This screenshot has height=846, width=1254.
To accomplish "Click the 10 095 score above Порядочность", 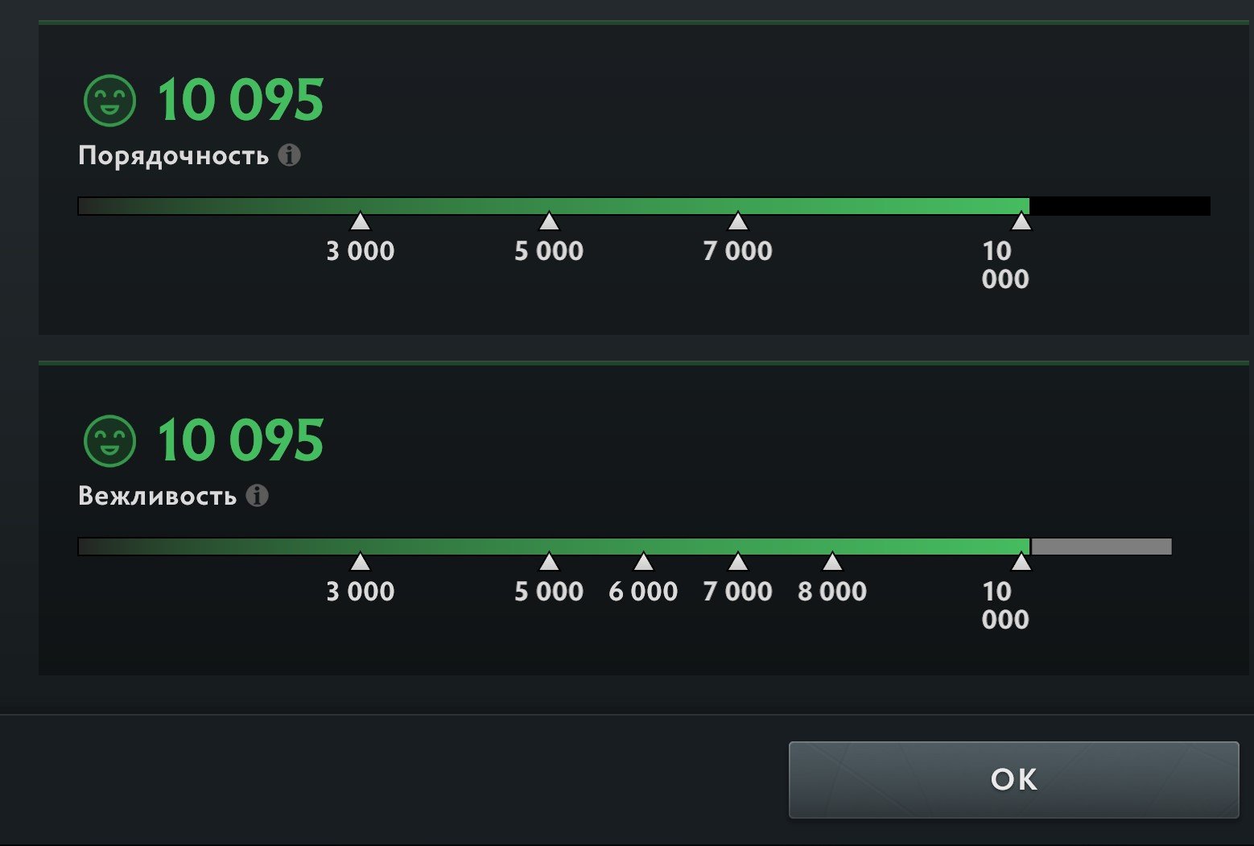I will pyautogui.click(x=240, y=101).
